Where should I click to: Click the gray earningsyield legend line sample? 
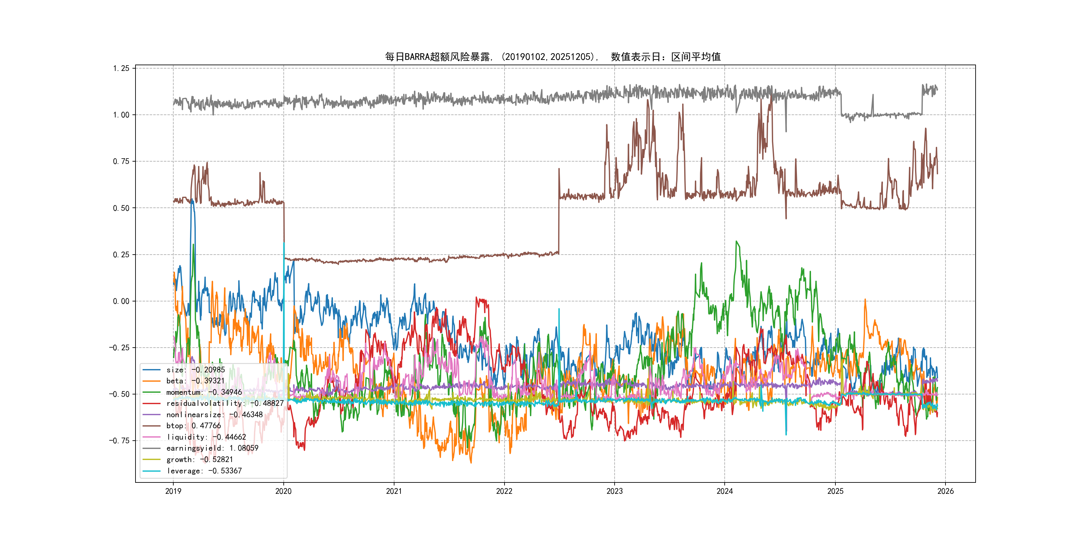point(152,448)
